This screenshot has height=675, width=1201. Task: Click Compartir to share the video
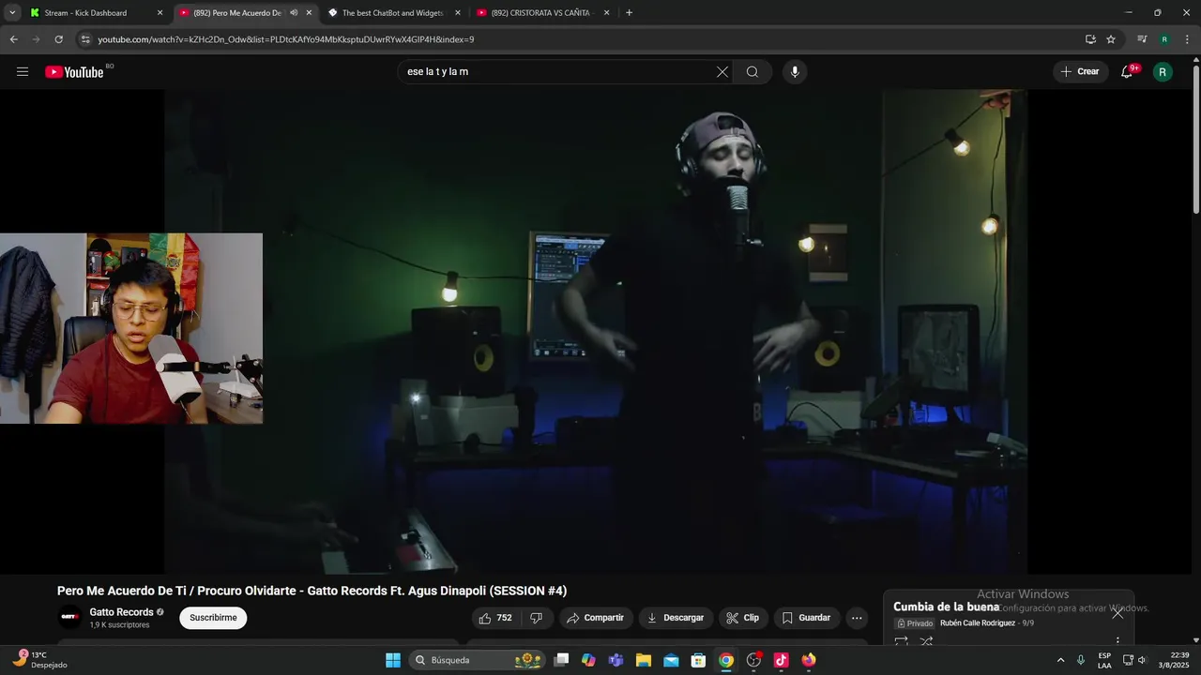(x=595, y=618)
